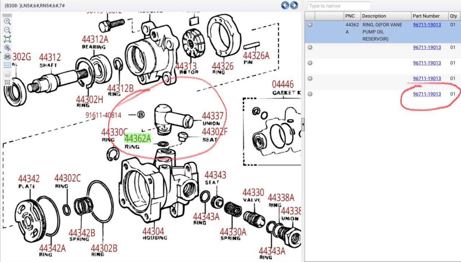
Task: Click the magnifier with red X icon
Action: coord(7,48)
